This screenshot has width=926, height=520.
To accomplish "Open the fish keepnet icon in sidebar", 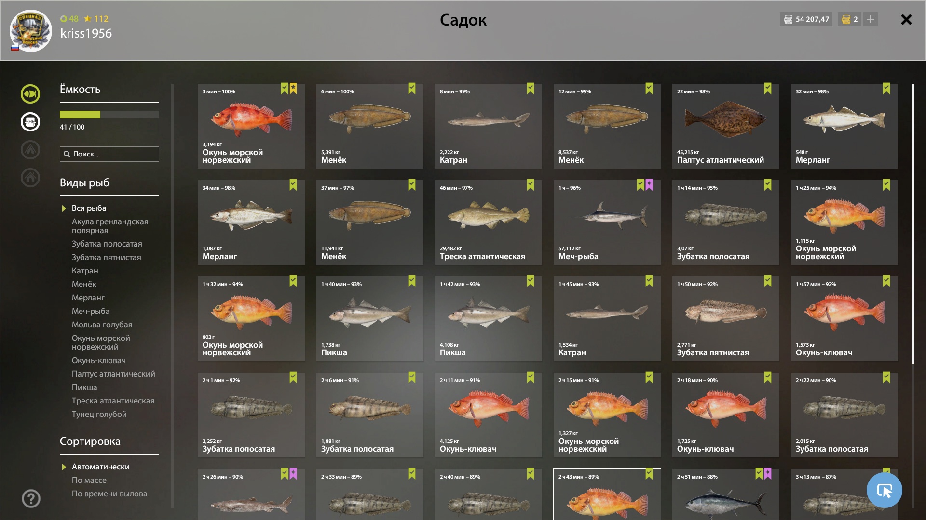I will (30, 94).
